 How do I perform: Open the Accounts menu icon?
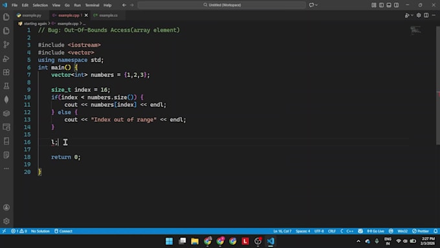(6, 207)
